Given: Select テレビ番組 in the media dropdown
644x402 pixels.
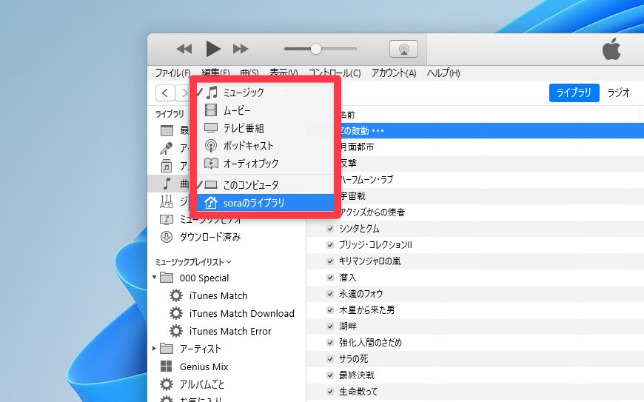Looking at the screenshot, I should pyautogui.click(x=265, y=128).
